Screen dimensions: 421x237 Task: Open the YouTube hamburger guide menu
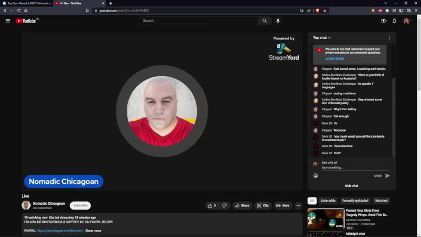tap(8, 21)
